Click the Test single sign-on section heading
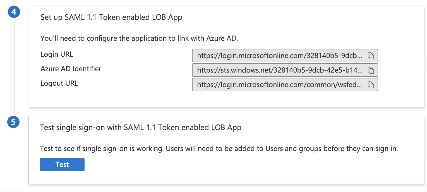Viewport: 427px width, 192px height. 141,127
